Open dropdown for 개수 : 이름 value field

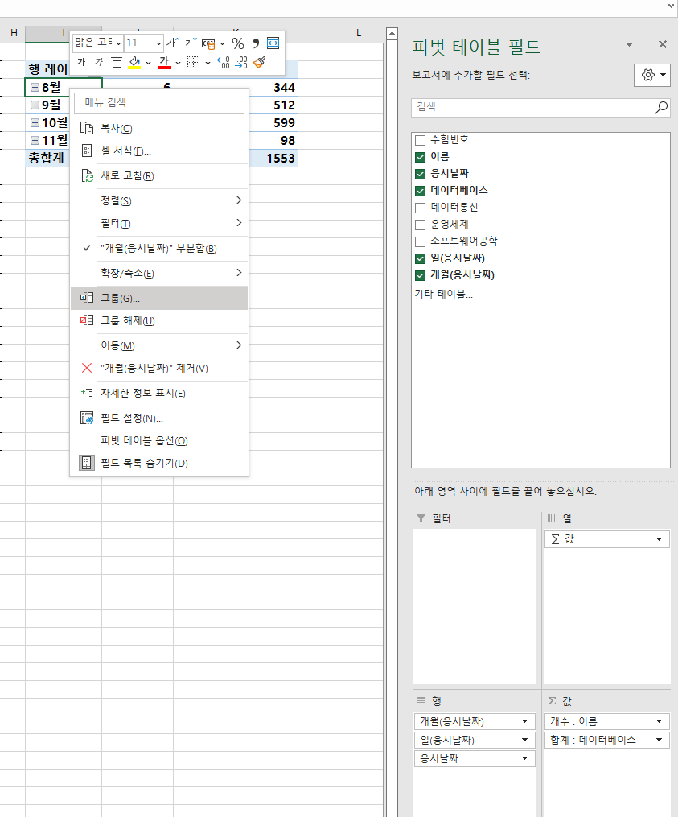[660, 721]
